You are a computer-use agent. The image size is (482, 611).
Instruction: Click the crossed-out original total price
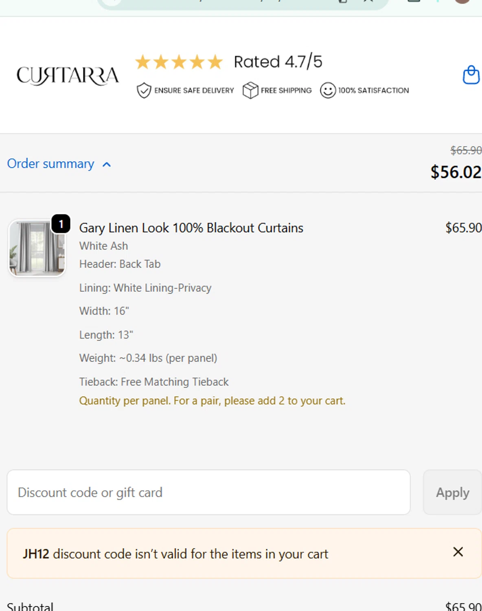[x=466, y=151]
